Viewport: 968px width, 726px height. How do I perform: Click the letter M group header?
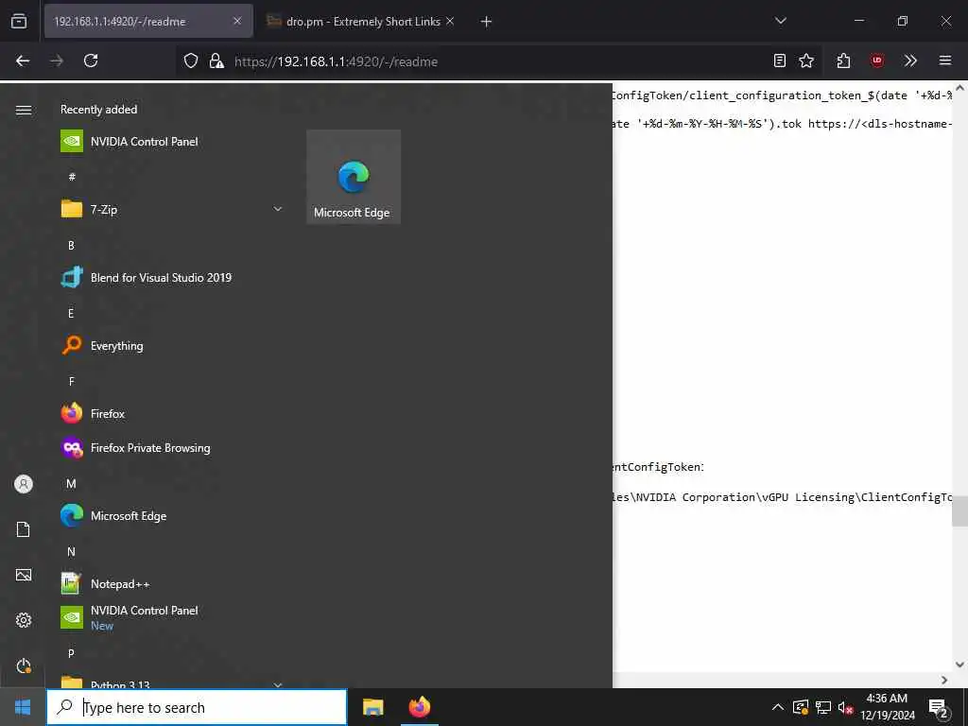[x=71, y=483]
